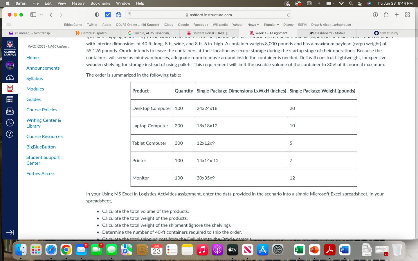Open the EthicsGame bookmark
Screen dimensions: 418x261
click(x=73, y=25)
